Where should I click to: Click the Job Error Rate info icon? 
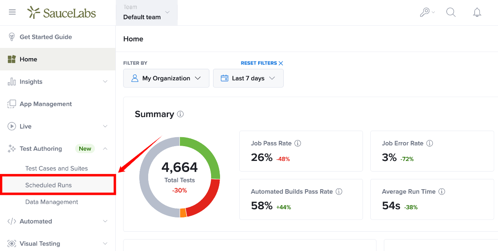430,143
